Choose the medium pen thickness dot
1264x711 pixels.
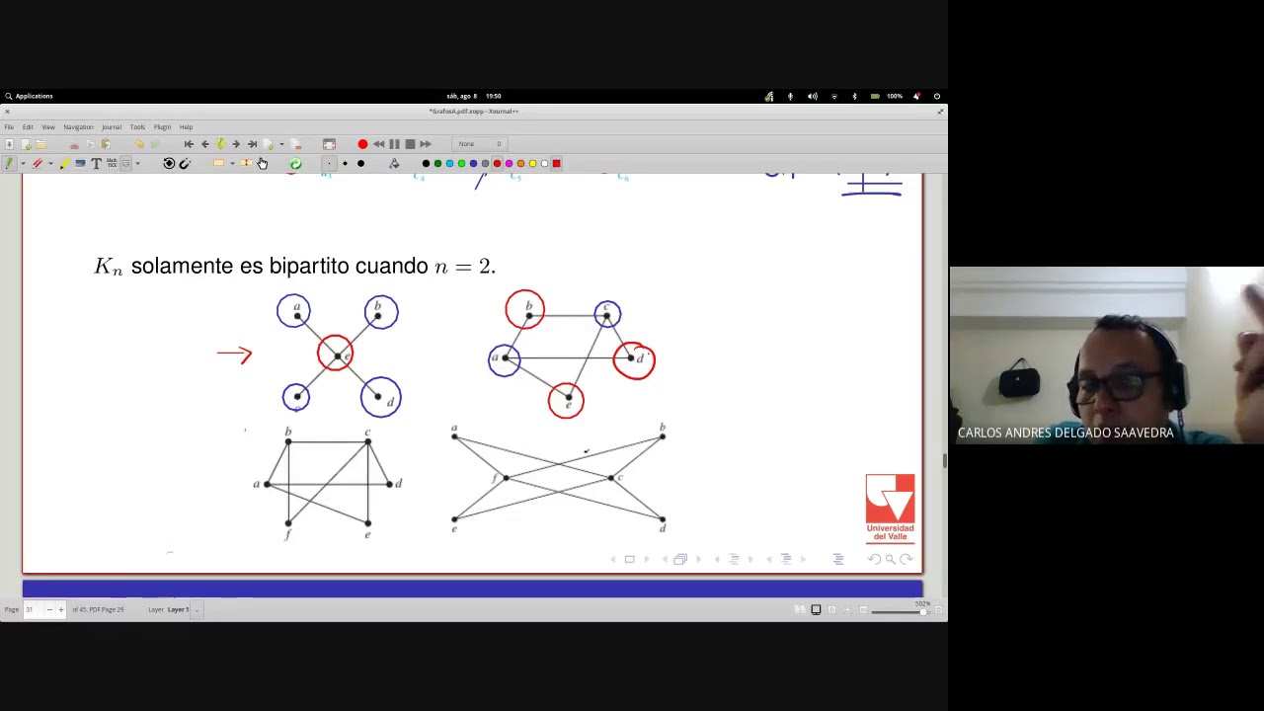click(345, 163)
